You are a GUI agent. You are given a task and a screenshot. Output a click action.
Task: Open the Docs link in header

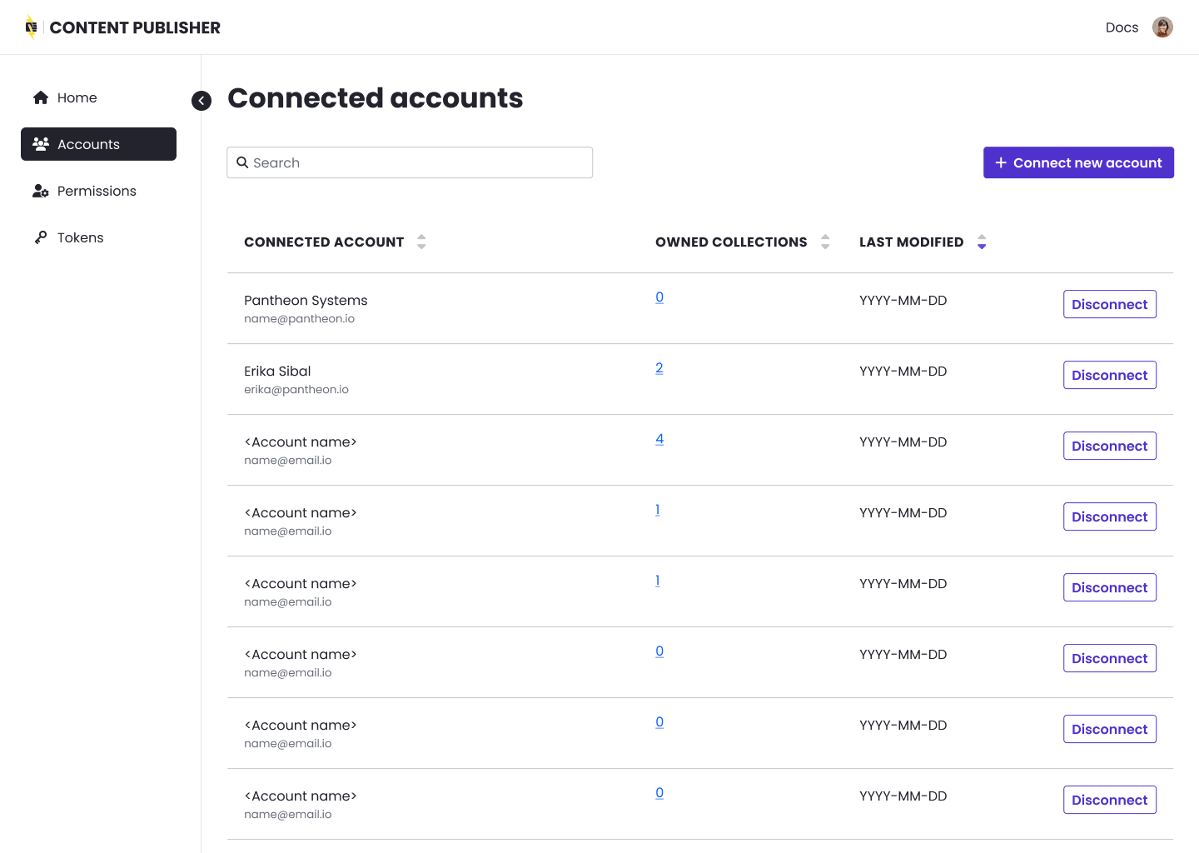1122,27
